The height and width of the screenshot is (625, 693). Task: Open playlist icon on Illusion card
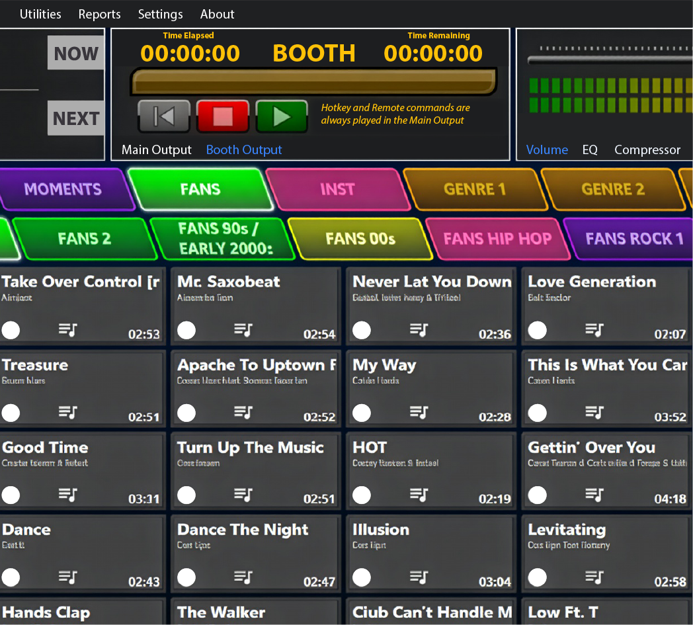click(419, 577)
